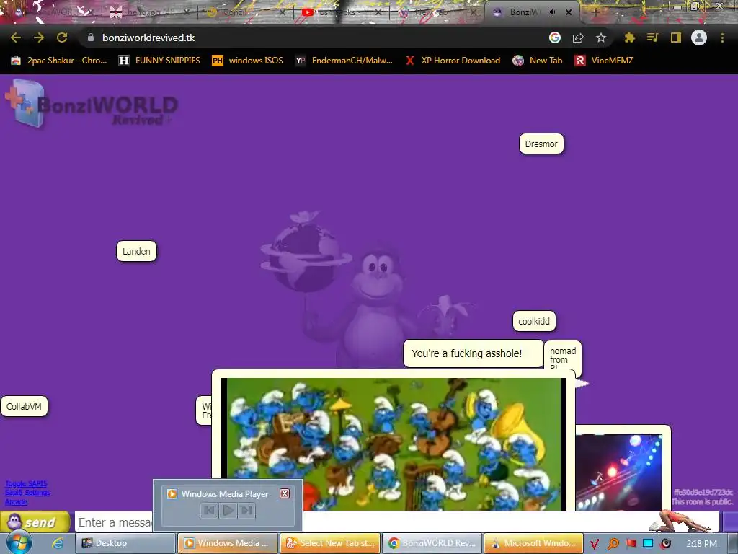This screenshot has width=738, height=554.
Task: Open the 2:18 PM taskbar clock
Action: [x=702, y=544]
